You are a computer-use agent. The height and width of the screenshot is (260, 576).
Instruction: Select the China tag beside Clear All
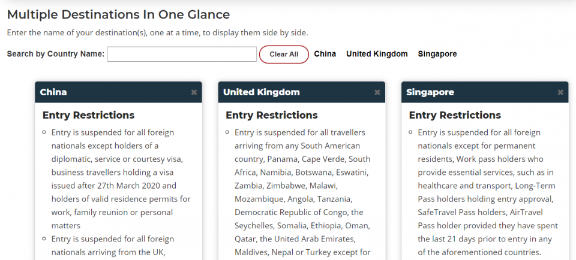[325, 54]
